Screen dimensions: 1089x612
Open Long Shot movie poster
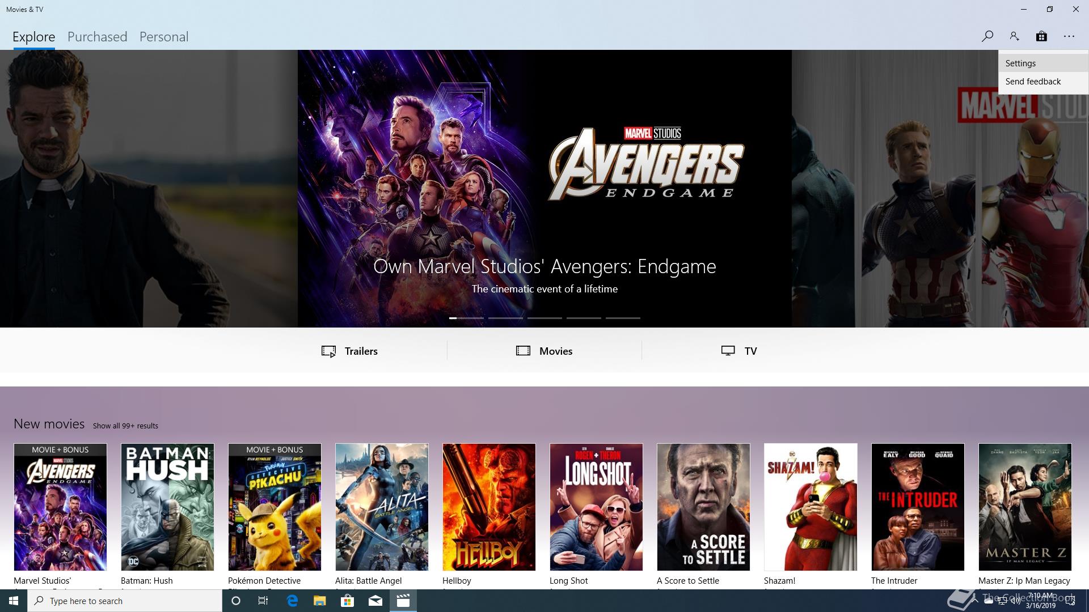[596, 507]
